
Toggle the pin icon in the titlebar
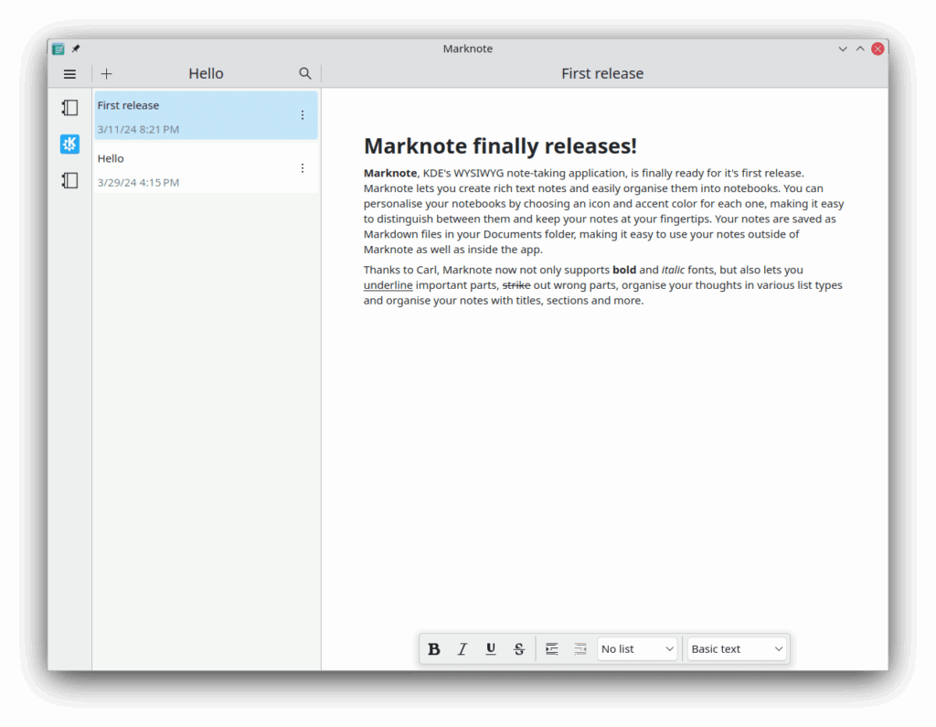coord(75,48)
